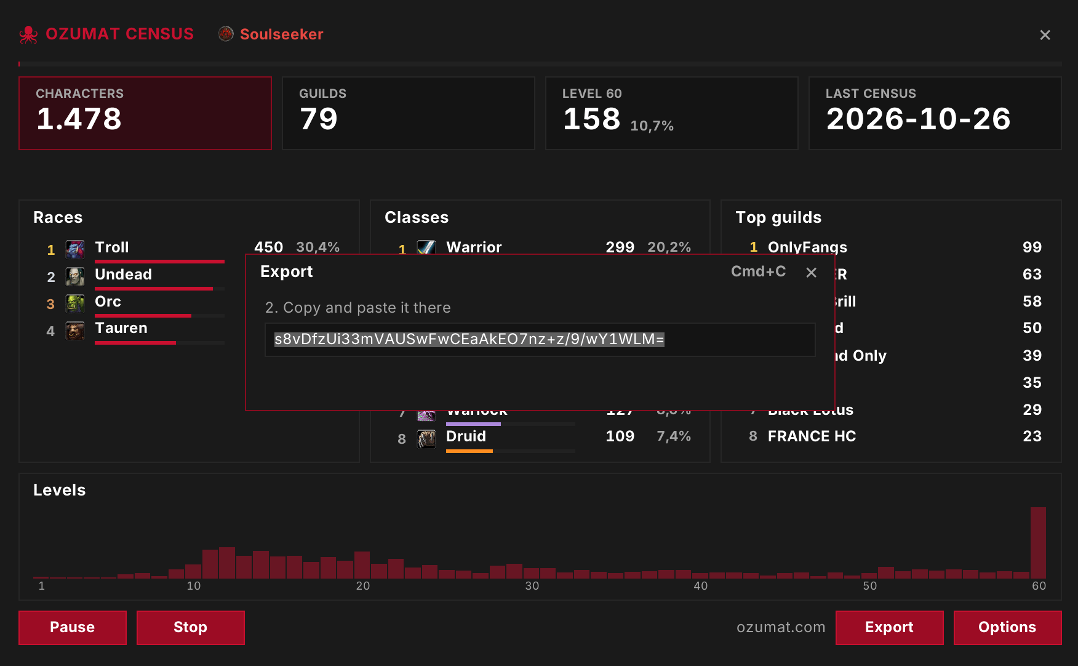Click the Orc race icon
The width and height of the screenshot is (1078, 666).
point(75,304)
